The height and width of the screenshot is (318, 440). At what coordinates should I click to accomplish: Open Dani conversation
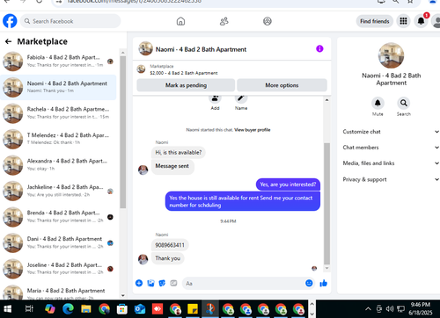click(58, 242)
